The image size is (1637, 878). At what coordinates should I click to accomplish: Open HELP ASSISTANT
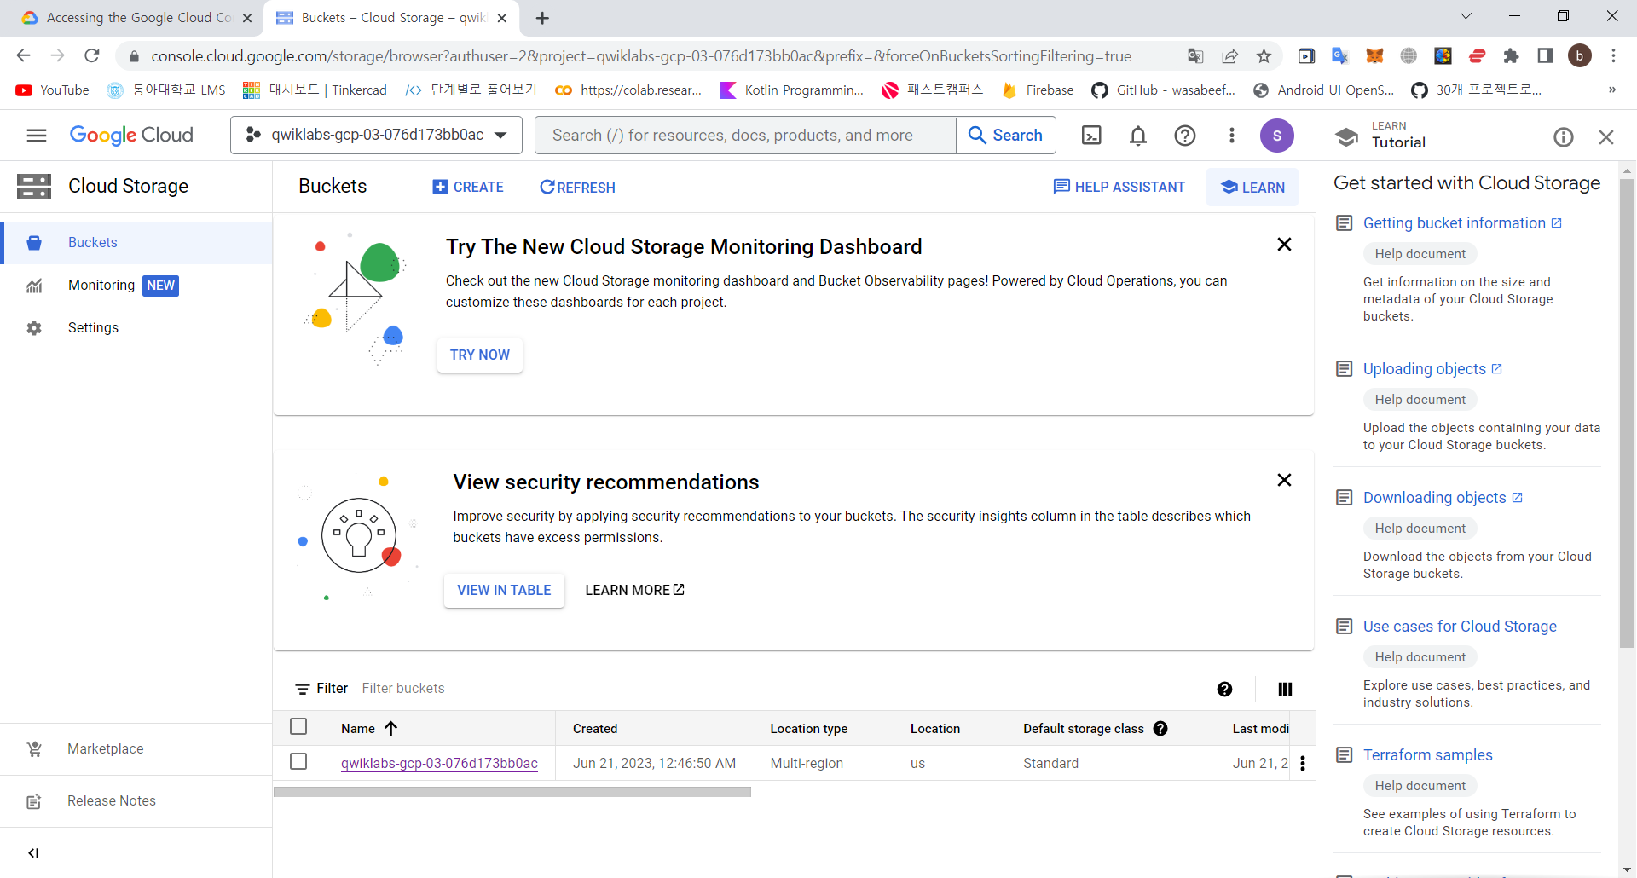tap(1119, 188)
